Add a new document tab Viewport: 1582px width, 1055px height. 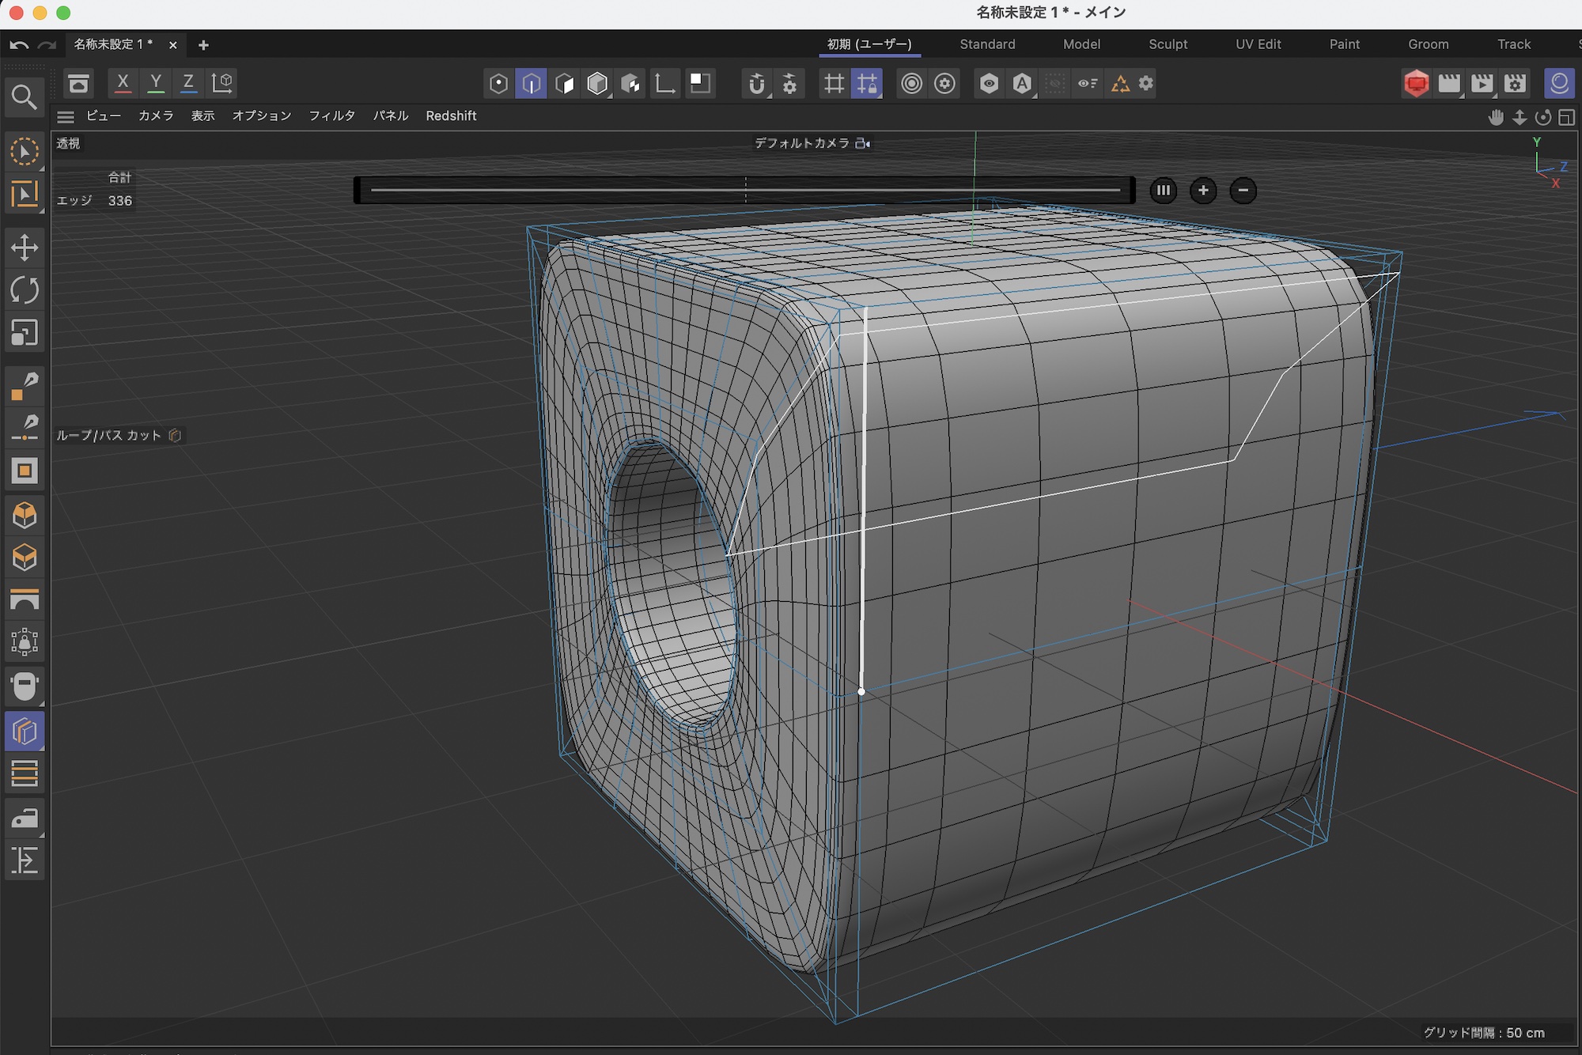203,45
